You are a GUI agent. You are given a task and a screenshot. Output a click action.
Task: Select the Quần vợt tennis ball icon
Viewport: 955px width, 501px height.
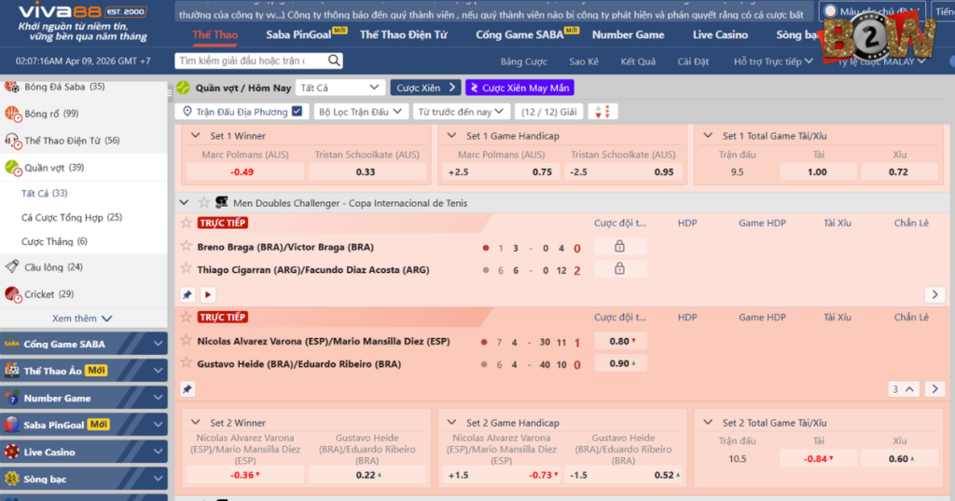click(x=12, y=168)
